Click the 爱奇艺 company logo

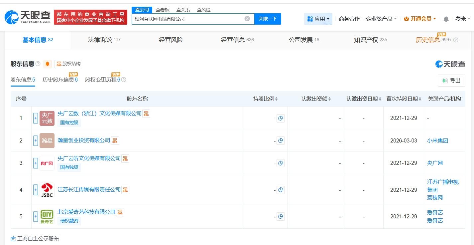47,217
